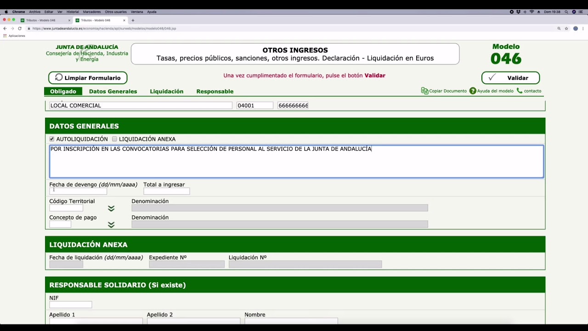Screen dimensions: 588x331
Task: Open Ayuda del modelo help link
Action: tap(495, 91)
